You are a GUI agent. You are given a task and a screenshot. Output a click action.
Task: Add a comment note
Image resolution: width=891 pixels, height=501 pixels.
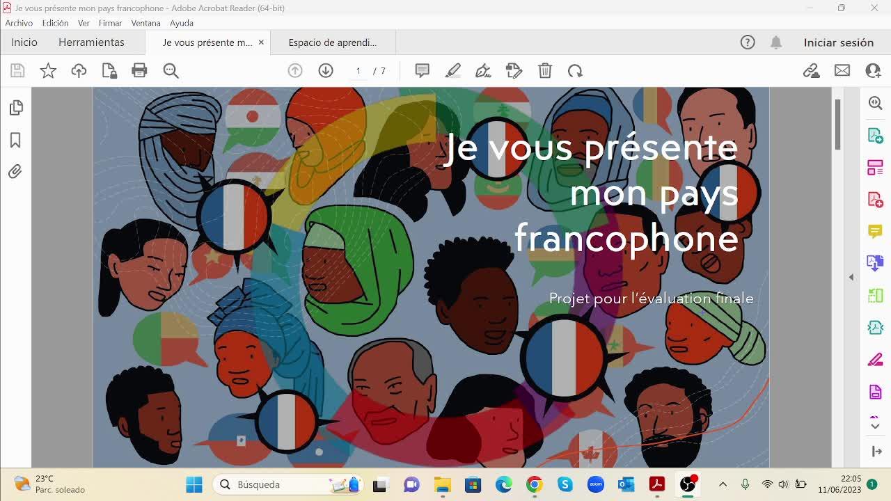point(422,70)
